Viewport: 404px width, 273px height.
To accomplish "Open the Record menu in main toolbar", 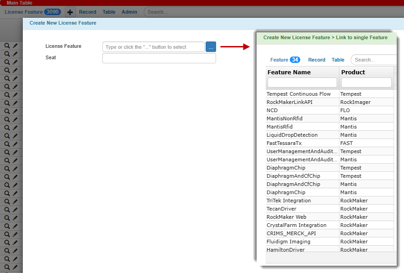I will tap(87, 12).
